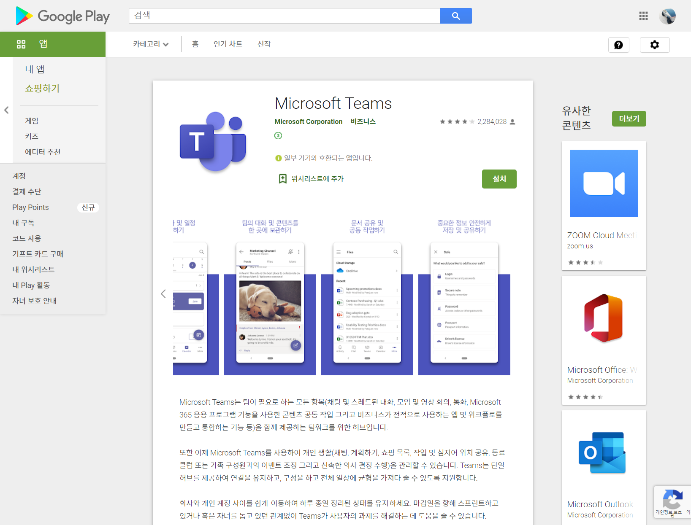This screenshot has height=525, width=691.
Task: Click the Microsoft Office title text
Action: (602, 370)
